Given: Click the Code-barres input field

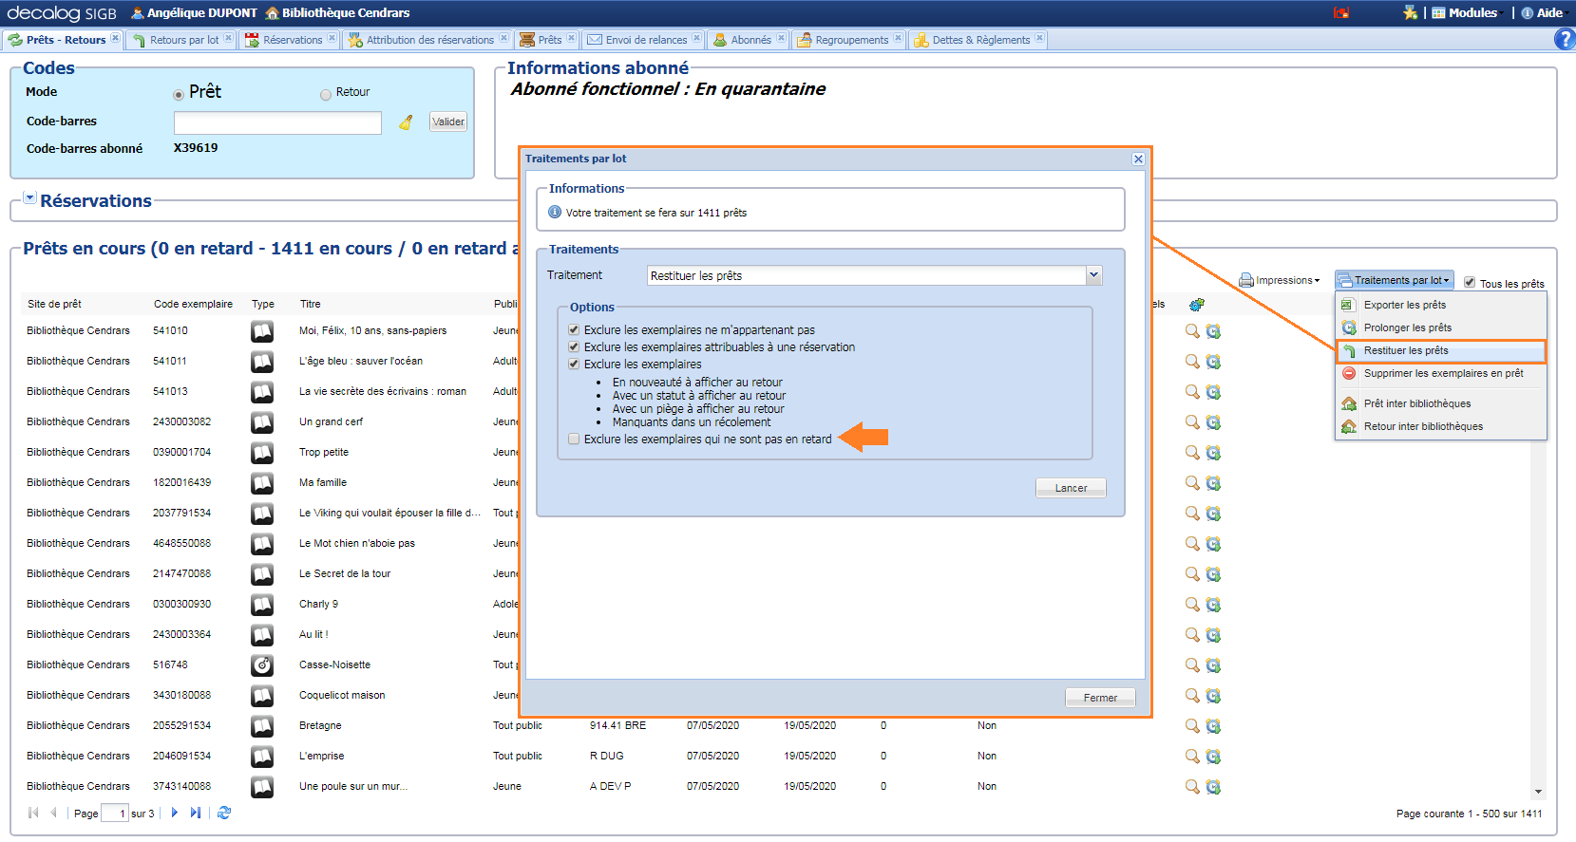Looking at the screenshot, I should (277, 122).
